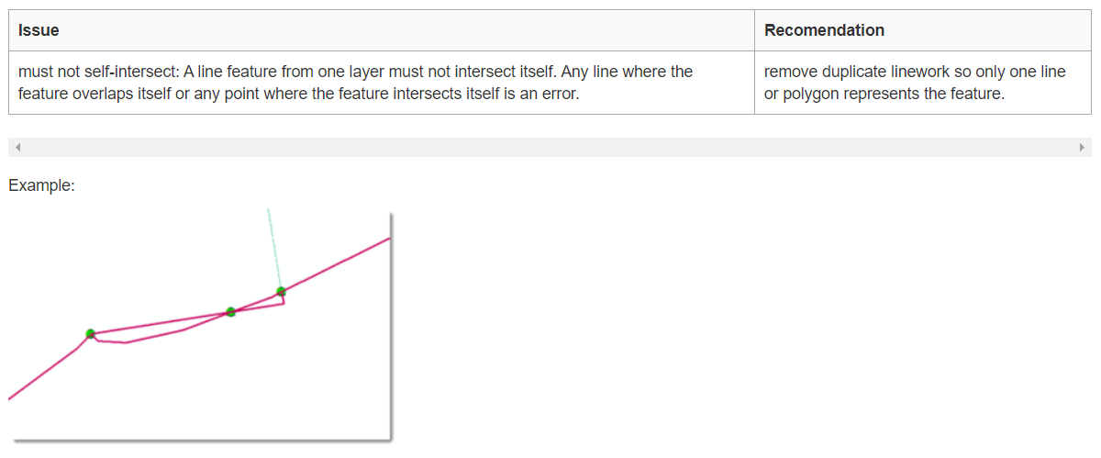Select the "Recomendation" column header
Viewport: 1101px width, 458px height.
pyautogui.click(x=824, y=30)
